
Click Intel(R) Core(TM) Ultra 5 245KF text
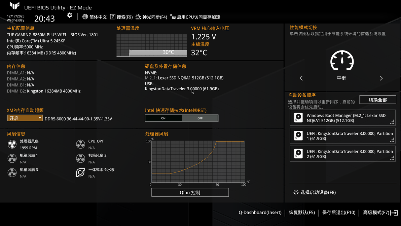click(36, 41)
